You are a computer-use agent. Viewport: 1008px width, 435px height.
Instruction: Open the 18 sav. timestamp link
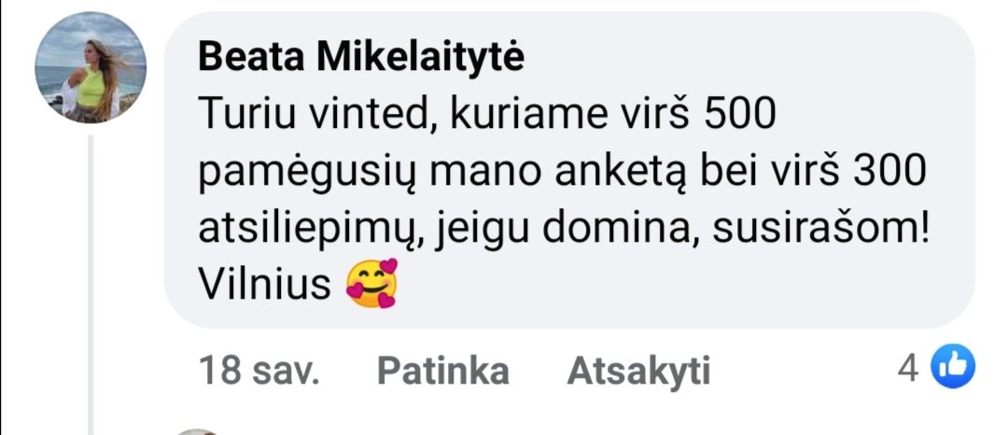click(259, 371)
